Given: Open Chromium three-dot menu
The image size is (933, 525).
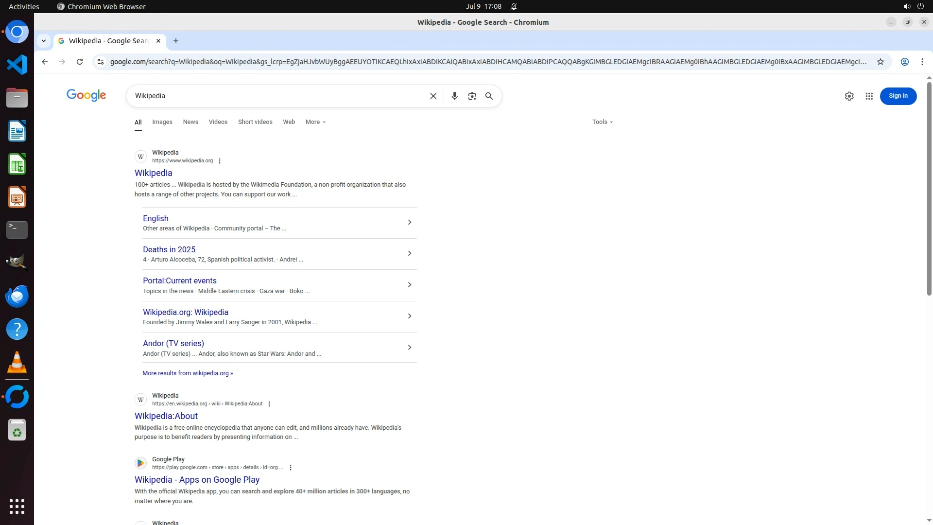Looking at the screenshot, I should tap(922, 62).
